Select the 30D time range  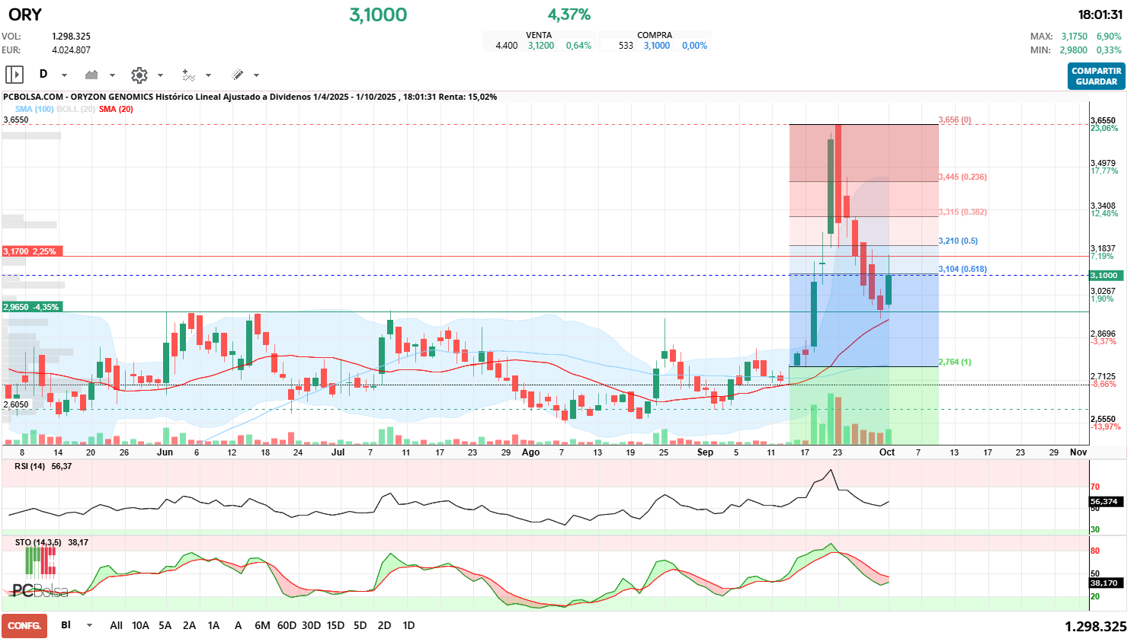pyautogui.click(x=311, y=625)
